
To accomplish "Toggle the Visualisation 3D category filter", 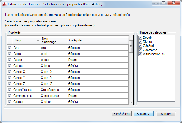I will click(140, 54).
